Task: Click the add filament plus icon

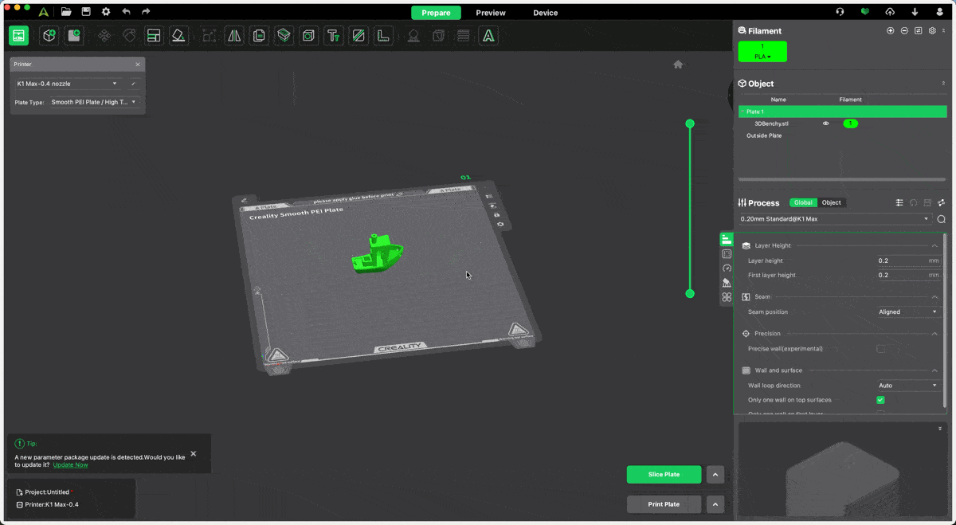Action: 890,31
